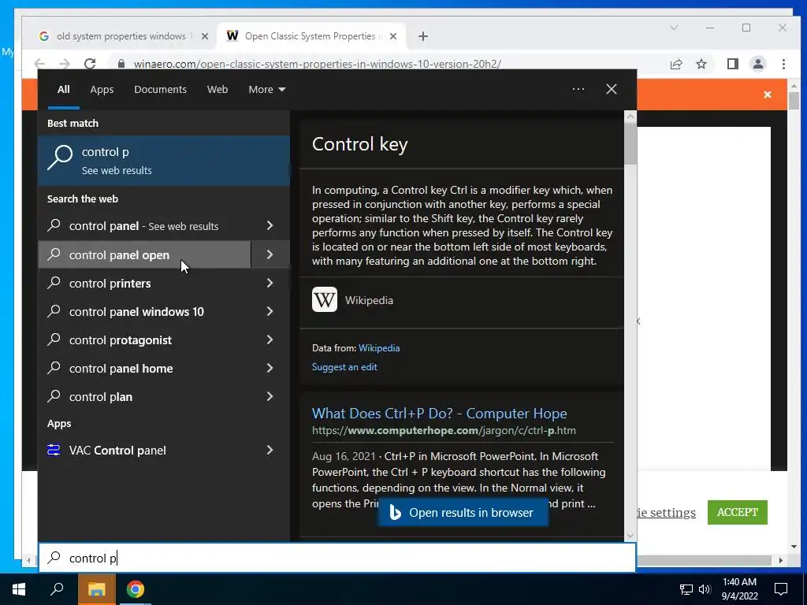
Task: Select the All search filter tab
Action: (x=63, y=90)
